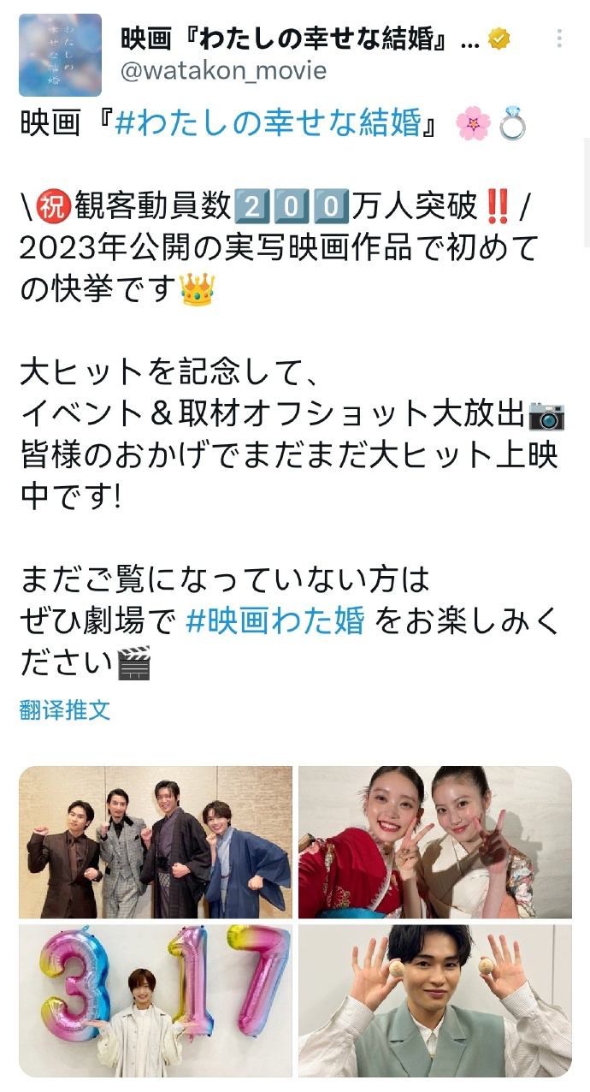
Task: Open the watakon_movie profile avatar
Action: (x=60, y=55)
